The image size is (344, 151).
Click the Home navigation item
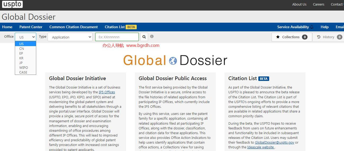click(7, 27)
